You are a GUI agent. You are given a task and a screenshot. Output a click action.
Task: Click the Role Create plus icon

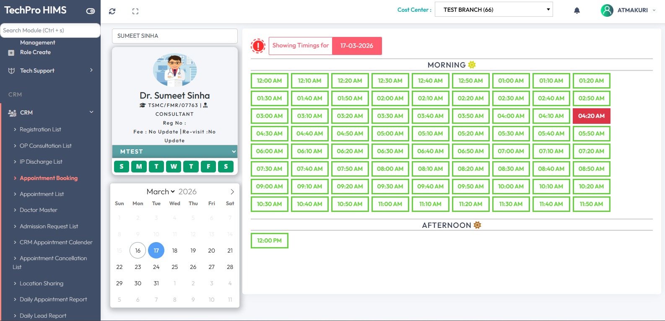[x=11, y=52]
